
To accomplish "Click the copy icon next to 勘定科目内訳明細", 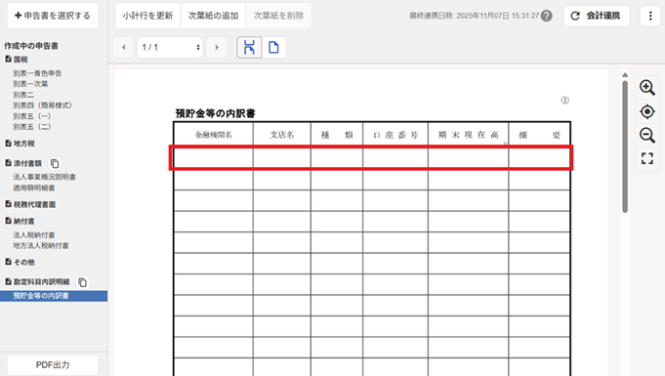I will [83, 282].
